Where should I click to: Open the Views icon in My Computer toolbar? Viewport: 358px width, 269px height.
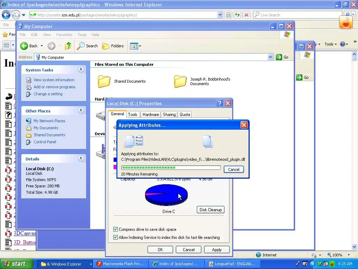(x=134, y=46)
